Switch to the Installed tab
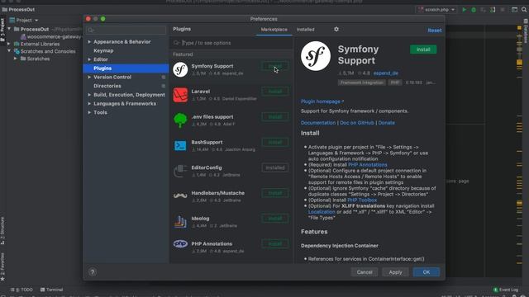The height and width of the screenshot is (297, 529). (x=305, y=30)
